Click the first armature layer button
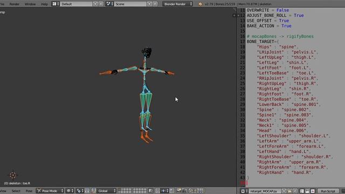This screenshot has height=194, width=345. [x=119, y=189]
